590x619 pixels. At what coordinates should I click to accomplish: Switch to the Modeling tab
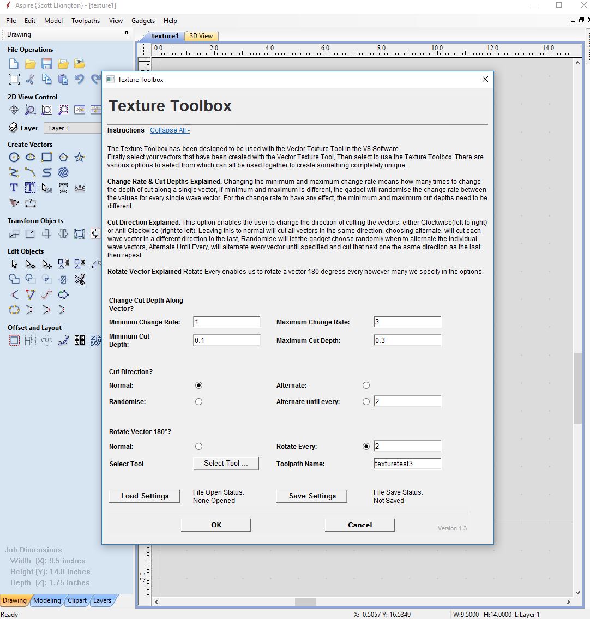pyautogui.click(x=47, y=600)
